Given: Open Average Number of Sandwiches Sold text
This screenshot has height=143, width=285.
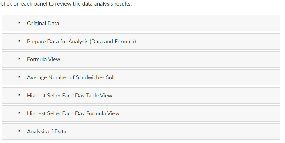Looking at the screenshot, I should tap(71, 77).
